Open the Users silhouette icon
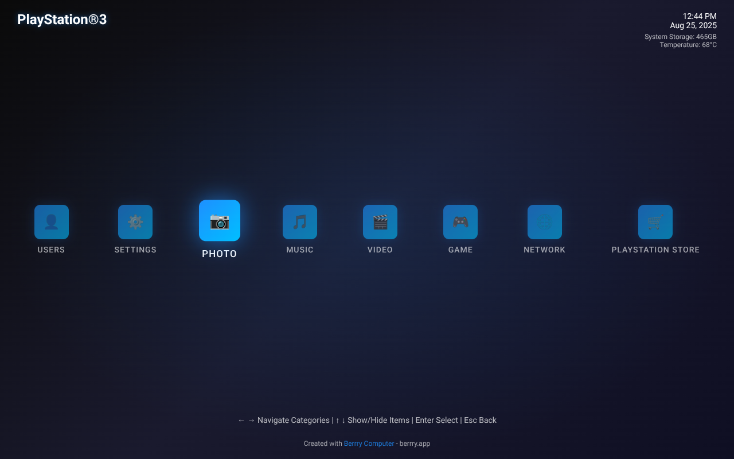 pos(52,222)
